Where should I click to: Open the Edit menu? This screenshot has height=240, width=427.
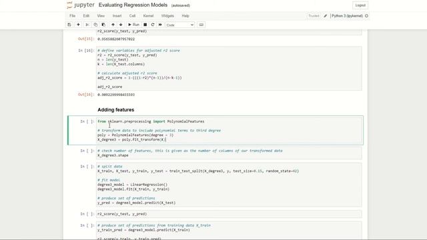click(86, 16)
